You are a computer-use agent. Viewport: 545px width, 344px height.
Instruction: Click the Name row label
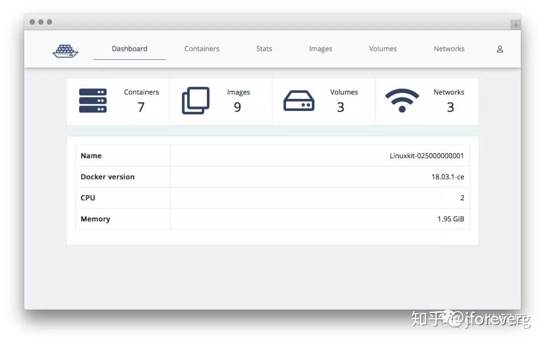(91, 156)
